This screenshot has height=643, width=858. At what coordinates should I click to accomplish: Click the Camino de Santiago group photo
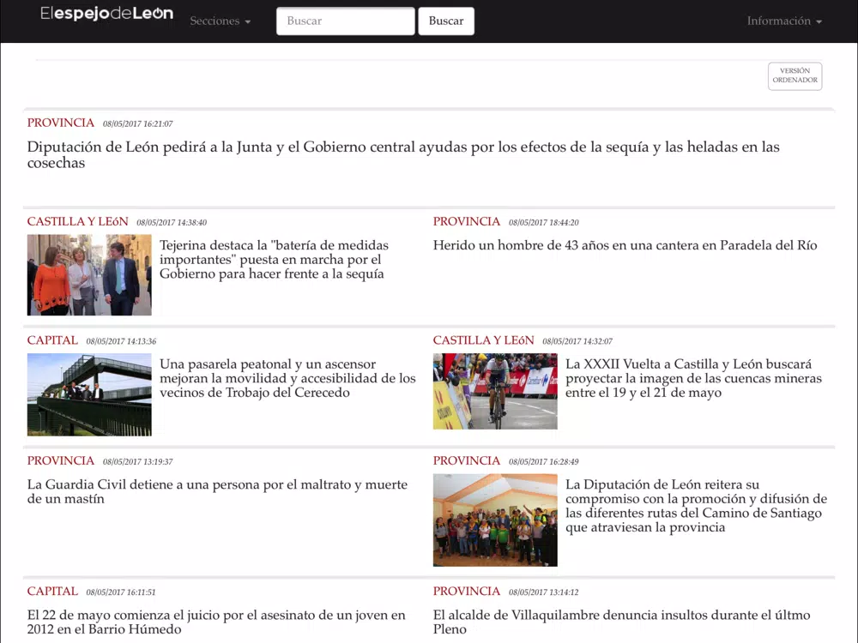click(495, 520)
